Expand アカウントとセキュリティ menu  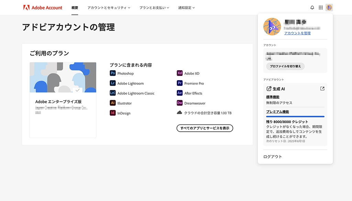click(x=109, y=8)
